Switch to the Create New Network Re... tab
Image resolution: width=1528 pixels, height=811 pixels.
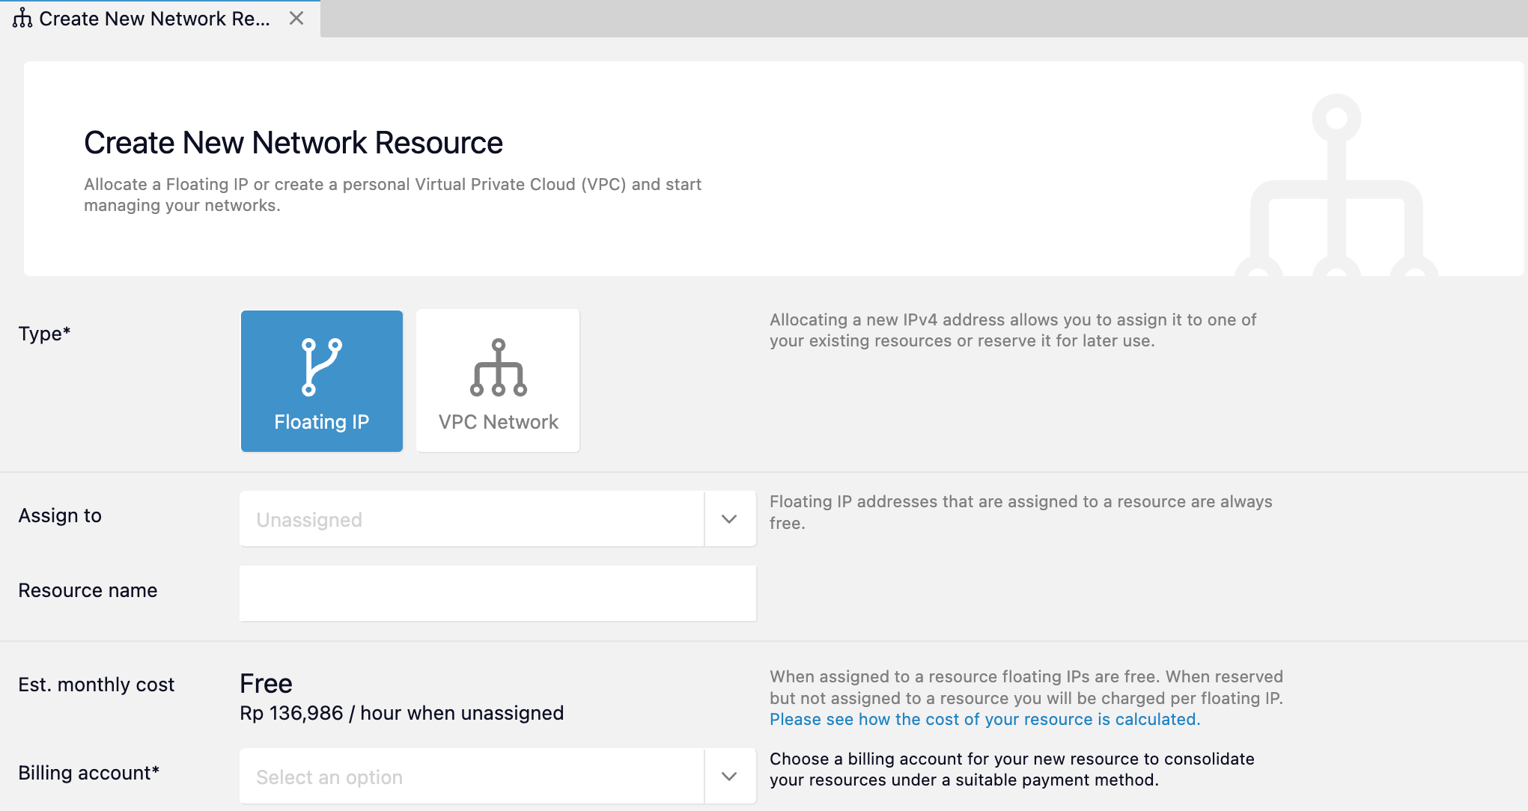[154, 19]
